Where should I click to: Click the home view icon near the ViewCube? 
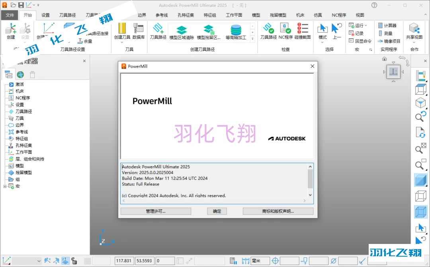click(x=385, y=58)
